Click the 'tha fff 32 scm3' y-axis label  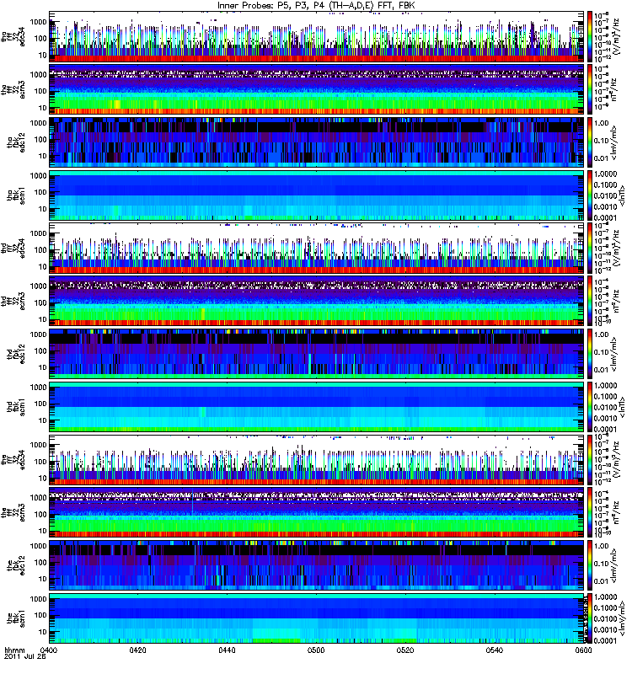point(13,90)
